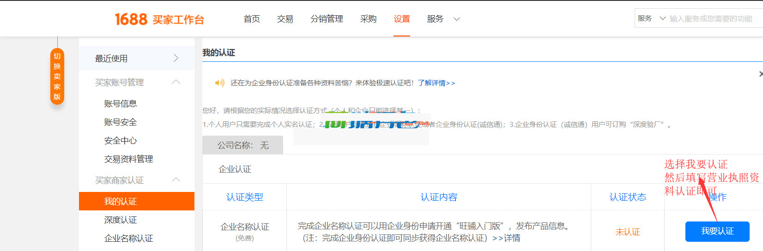Go to the 首页 tab
Viewport: 763px width, 251px height.
(x=252, y=19)
